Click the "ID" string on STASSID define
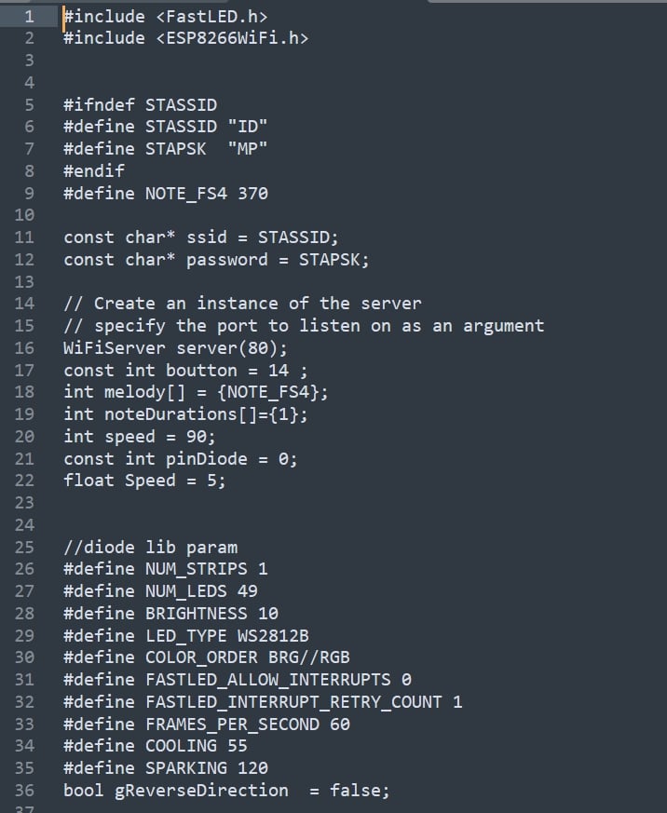 tap(248, 127)
